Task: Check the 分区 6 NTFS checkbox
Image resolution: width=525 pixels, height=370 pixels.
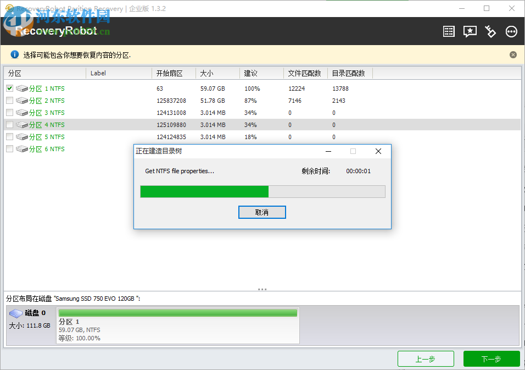Action: point(9,148)
